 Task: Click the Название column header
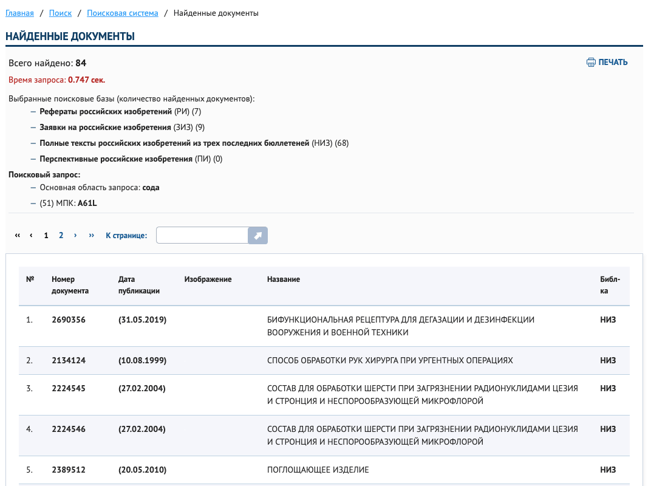[283, 279]
